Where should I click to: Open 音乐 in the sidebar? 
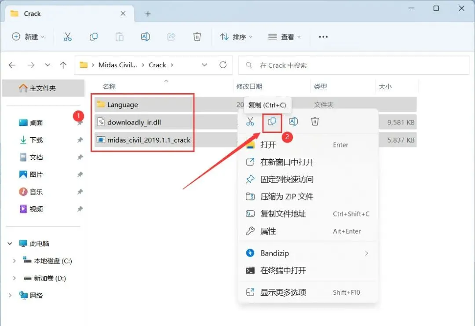click(36, 192)
